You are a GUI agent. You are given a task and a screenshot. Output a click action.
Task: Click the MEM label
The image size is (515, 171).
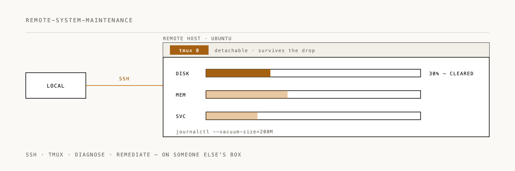click(181, 95)
